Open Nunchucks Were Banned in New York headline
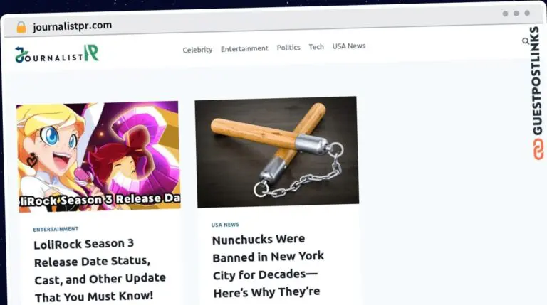 pos(269,266)
